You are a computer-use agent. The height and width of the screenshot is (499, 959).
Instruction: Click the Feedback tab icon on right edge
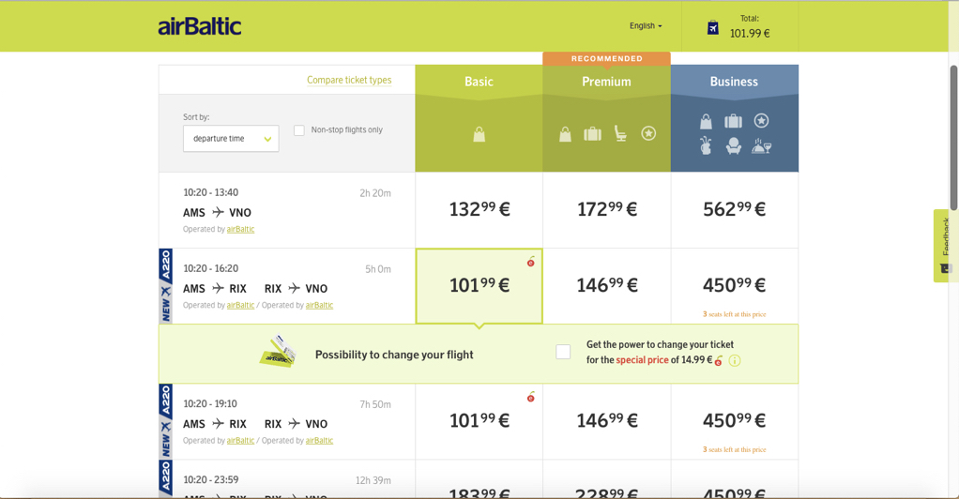click(x=945, y=268)
